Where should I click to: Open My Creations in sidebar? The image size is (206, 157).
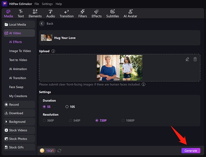[x=18, y=96]
